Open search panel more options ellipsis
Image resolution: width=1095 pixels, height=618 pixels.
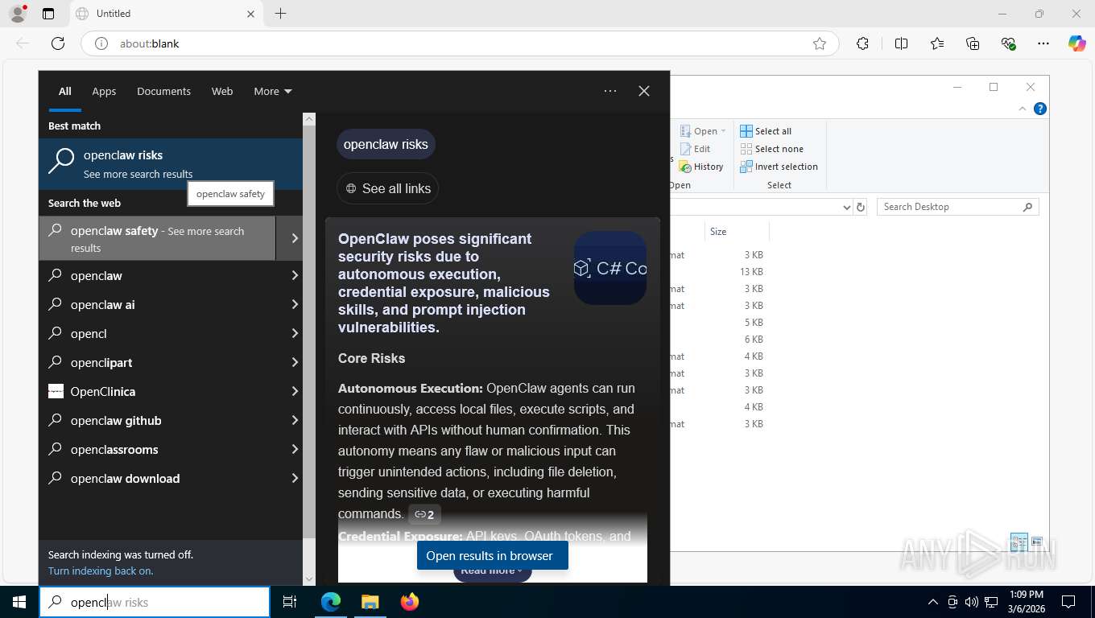610,91
